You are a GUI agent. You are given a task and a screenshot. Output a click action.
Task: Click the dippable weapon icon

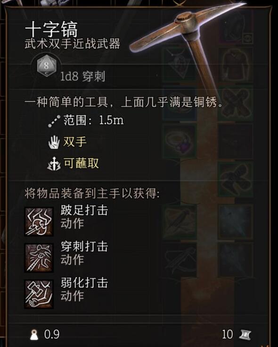click(x=54, y=163)
